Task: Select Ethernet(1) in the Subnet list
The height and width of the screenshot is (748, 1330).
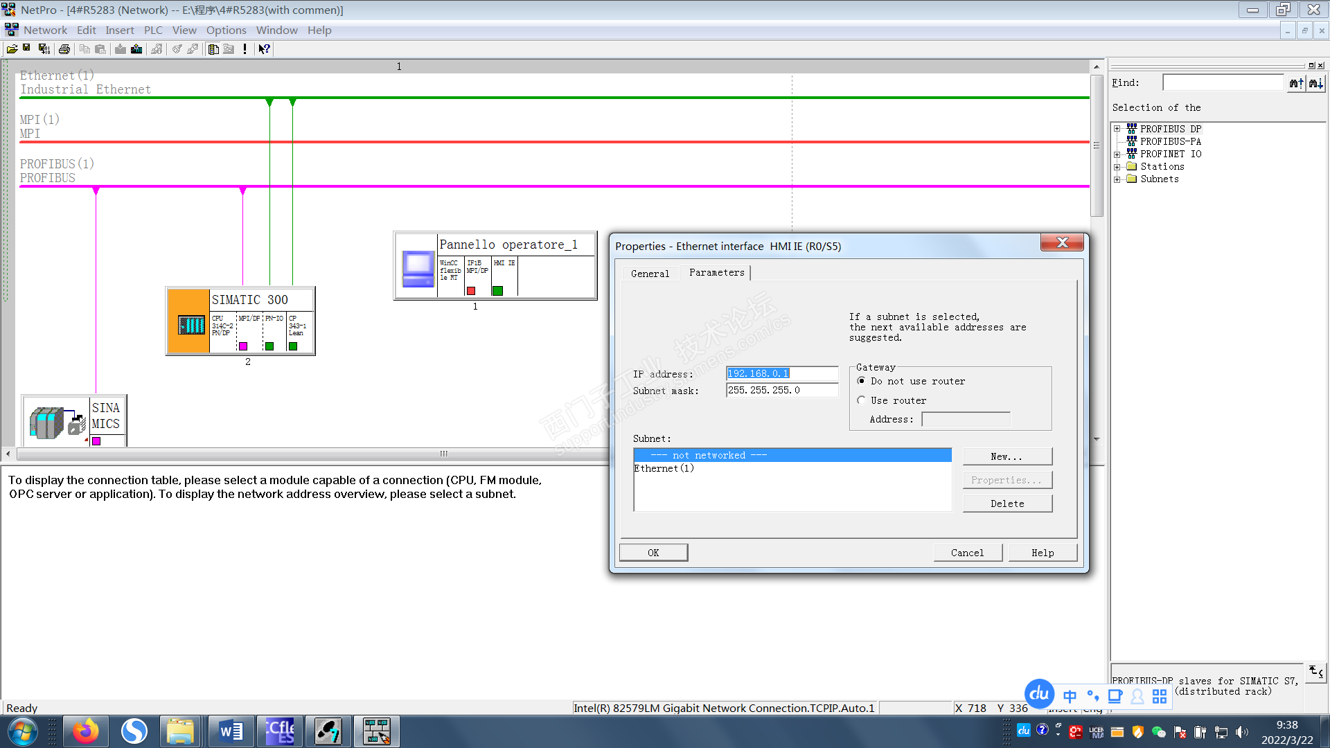Action: pos(664,469)
